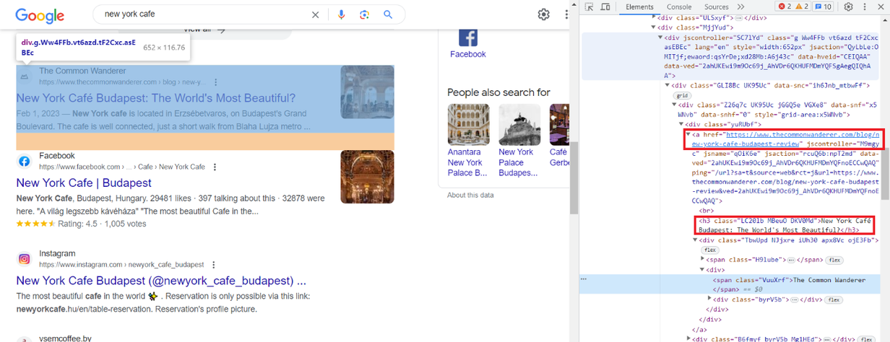
Task: Click the grid badge under GLI8Bc div
Action: point(682,95)
